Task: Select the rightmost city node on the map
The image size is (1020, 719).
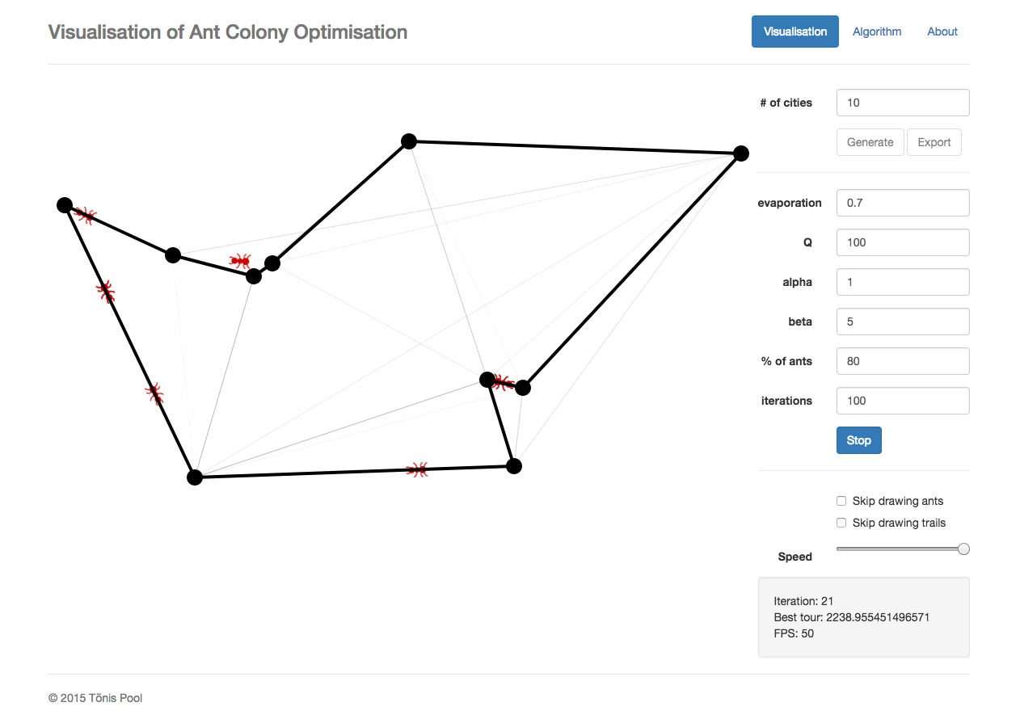Action: click(x=740, y=153)
